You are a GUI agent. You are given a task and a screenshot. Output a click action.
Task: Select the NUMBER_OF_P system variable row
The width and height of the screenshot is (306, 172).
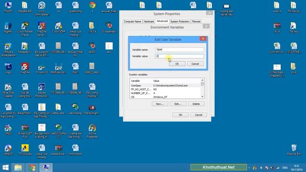pos(165,93)
